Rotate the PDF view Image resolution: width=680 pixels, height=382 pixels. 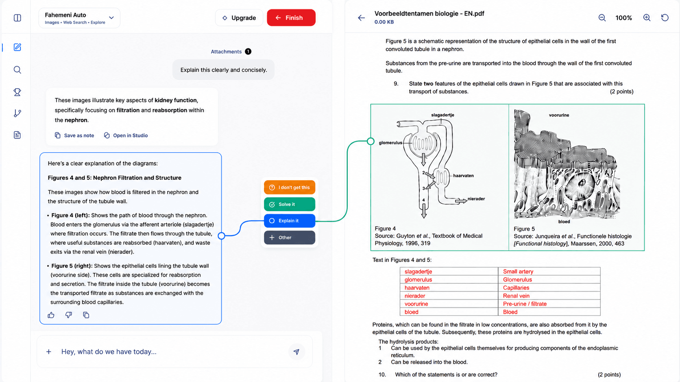(665, 18)
